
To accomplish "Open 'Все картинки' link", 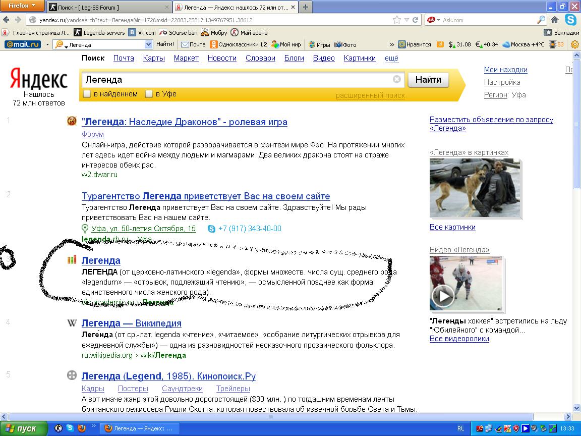I will pos(452,227).
